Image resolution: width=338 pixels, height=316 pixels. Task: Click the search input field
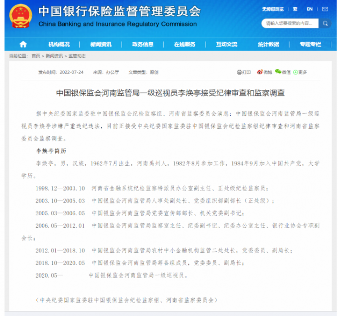(x=290, y=23)
